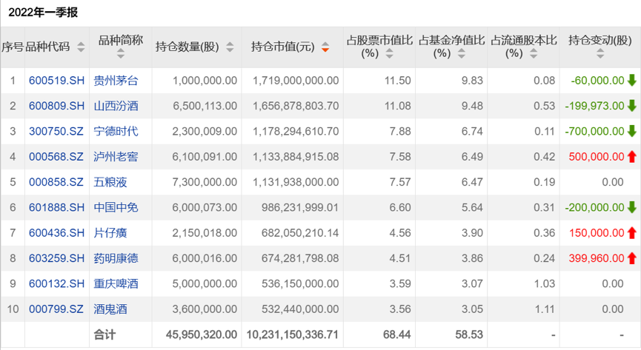This screenshot has width=641, height=350.
Task: Select total quantity 45,950,320.00
Action: tap(202, 334)
